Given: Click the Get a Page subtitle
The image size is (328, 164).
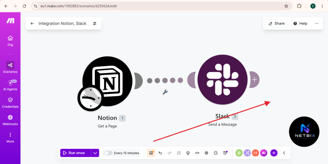Looking at the screenshot, I should 107,126.
